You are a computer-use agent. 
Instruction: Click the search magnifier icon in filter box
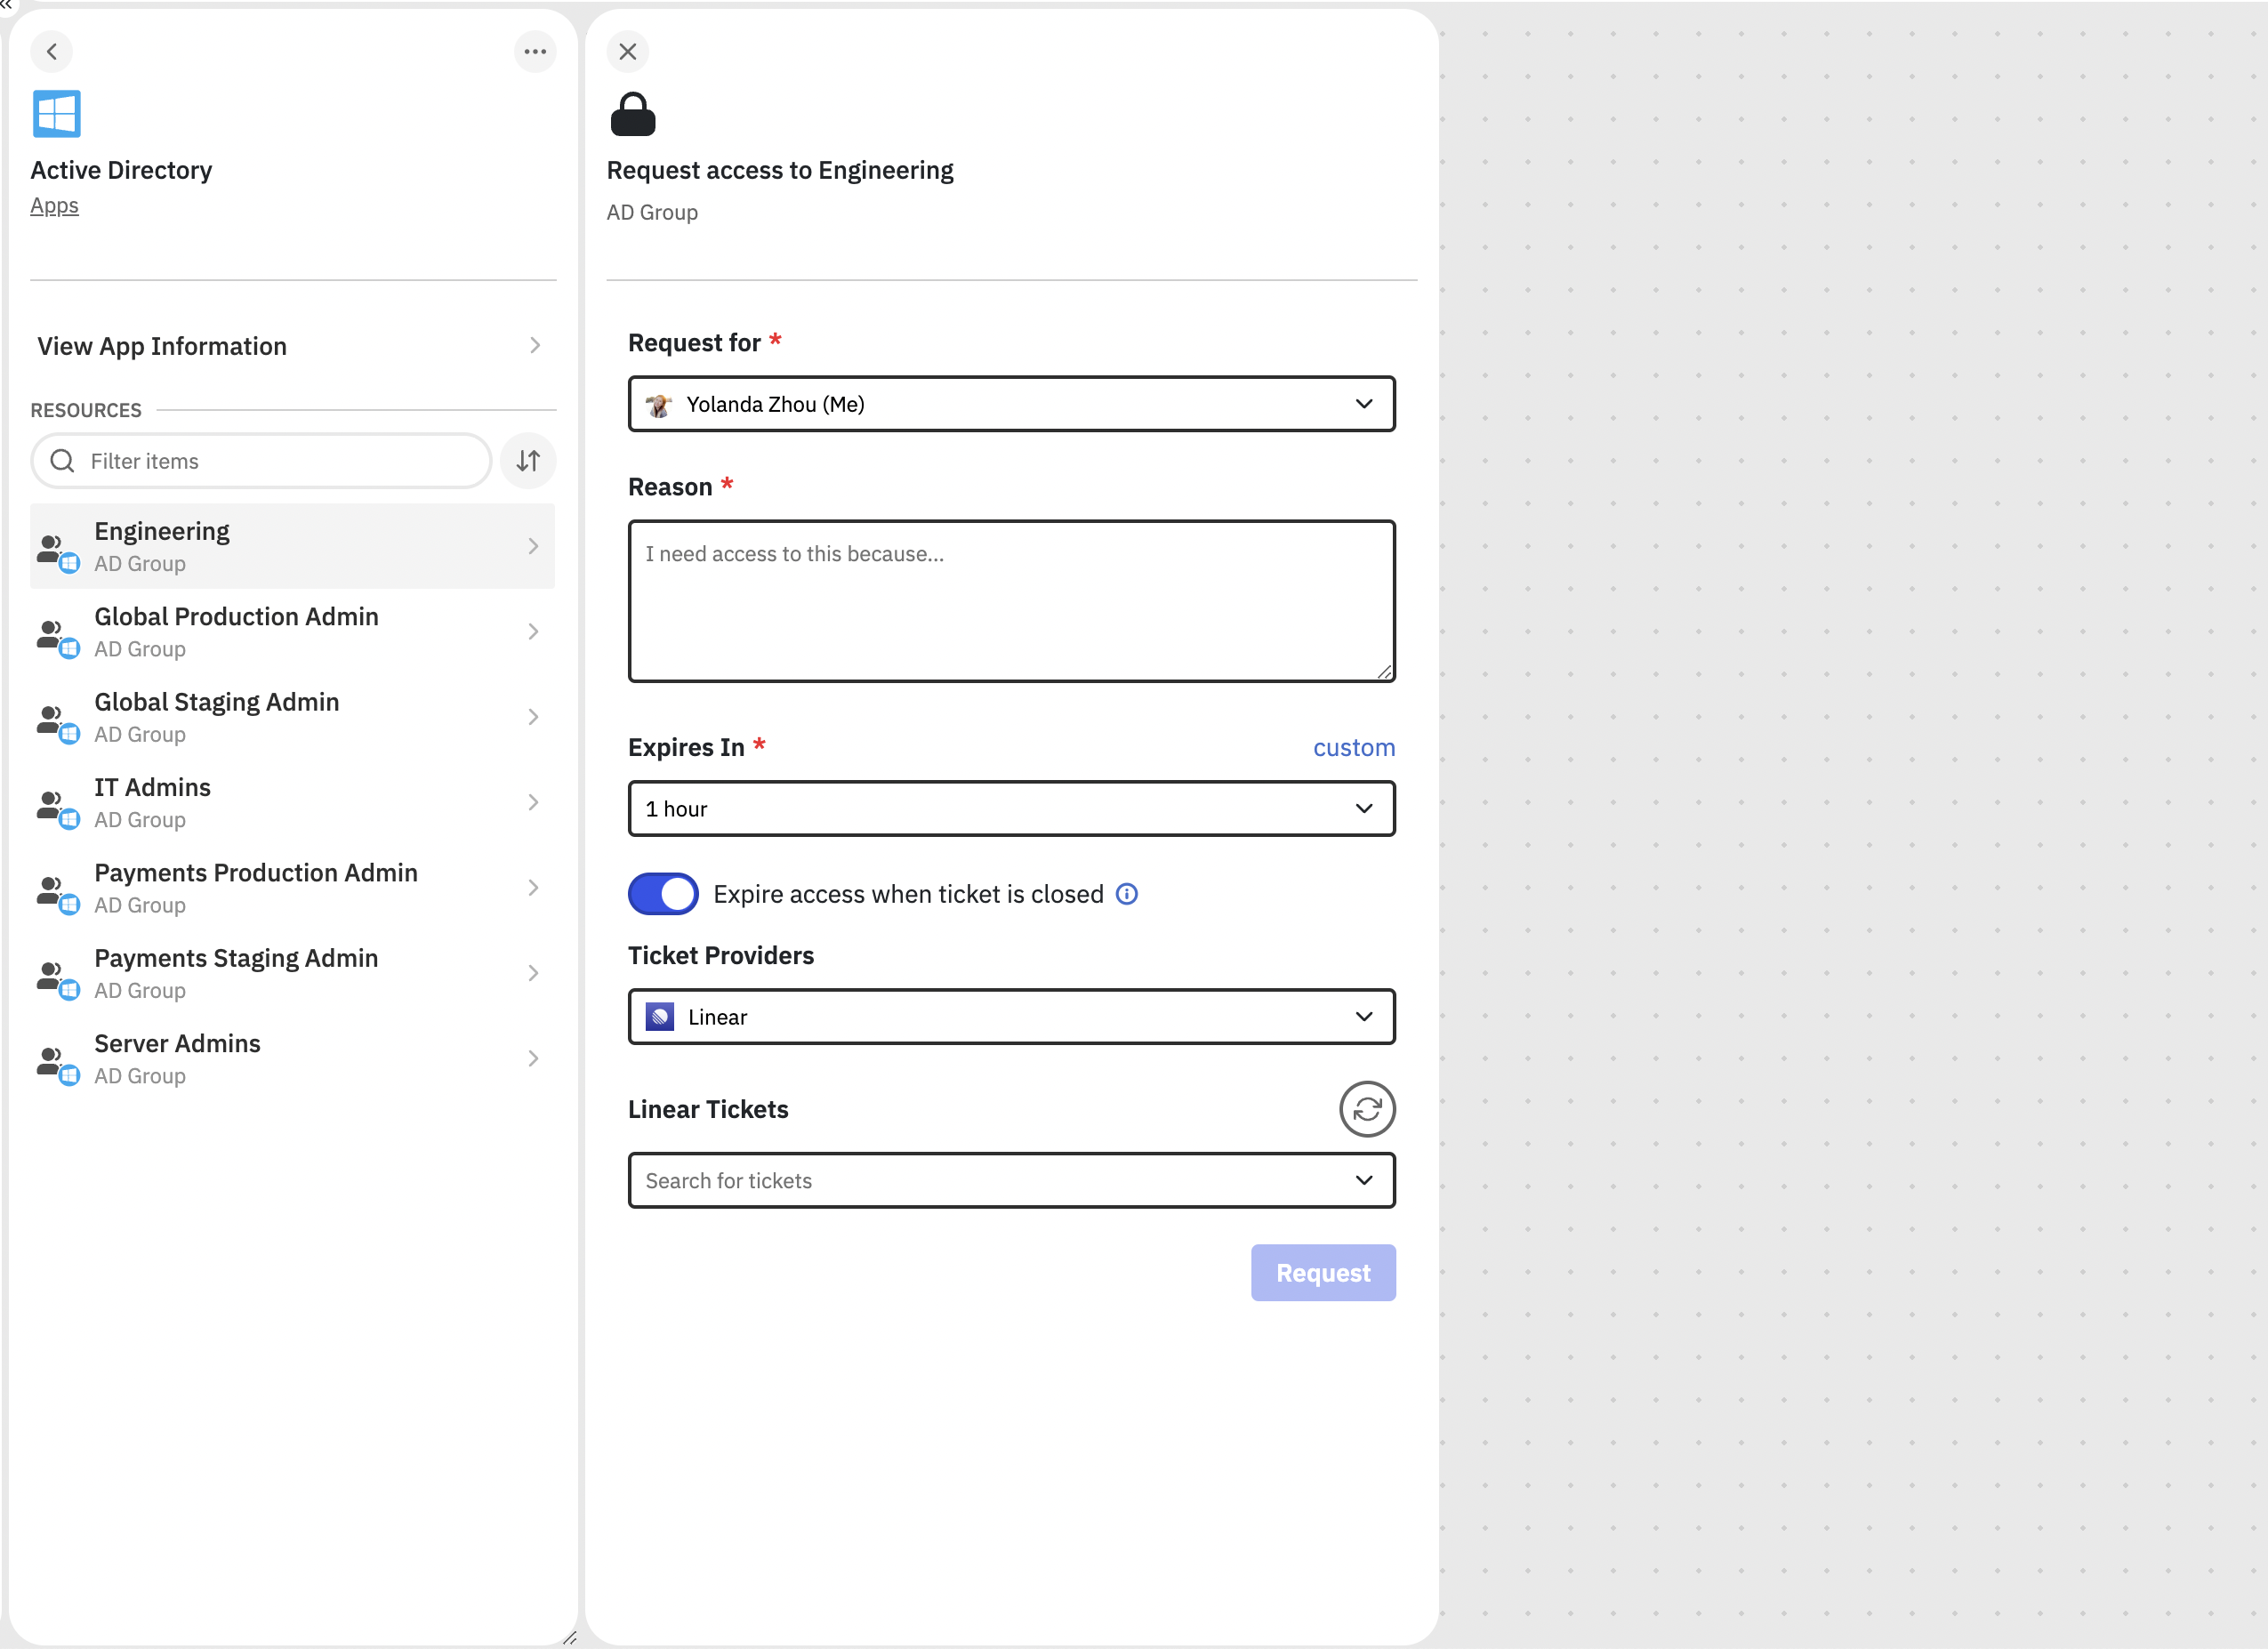pos(62,461)
